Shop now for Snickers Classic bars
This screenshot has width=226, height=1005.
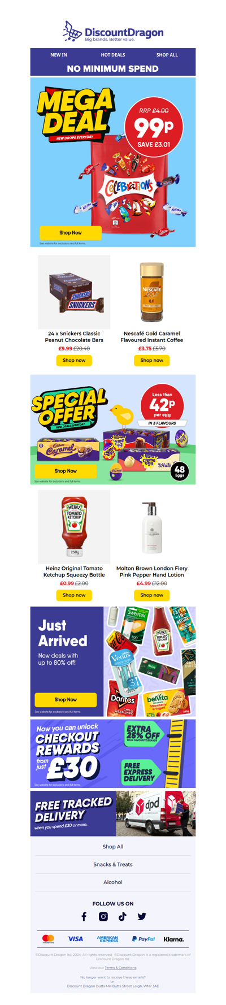point(74,360)
